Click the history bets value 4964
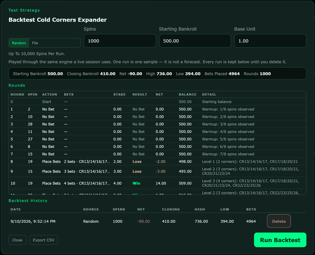This screenshot has width=315, height=255. 251,221
